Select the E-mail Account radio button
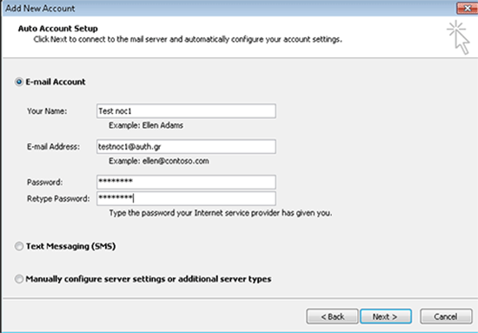The width and height of the screenshot is (478, 333). [19, 82]
